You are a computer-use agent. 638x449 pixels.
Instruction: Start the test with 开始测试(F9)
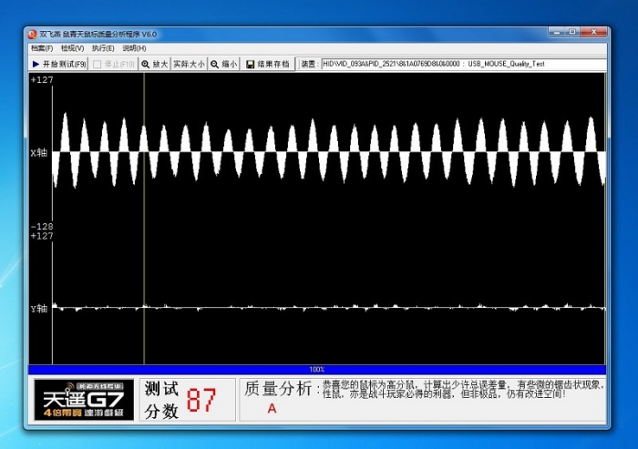click(59, 65)
